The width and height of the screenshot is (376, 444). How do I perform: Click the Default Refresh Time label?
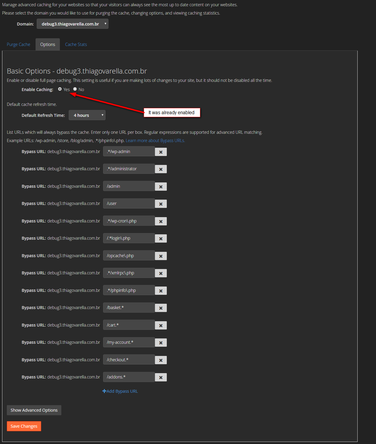(x=43, y=115)
